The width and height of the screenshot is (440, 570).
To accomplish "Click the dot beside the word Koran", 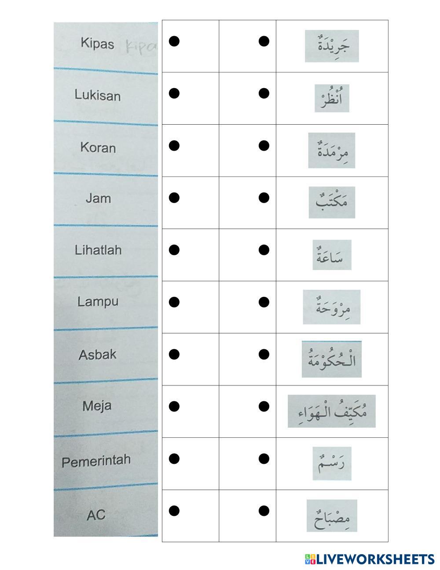I will coord(174,145).
